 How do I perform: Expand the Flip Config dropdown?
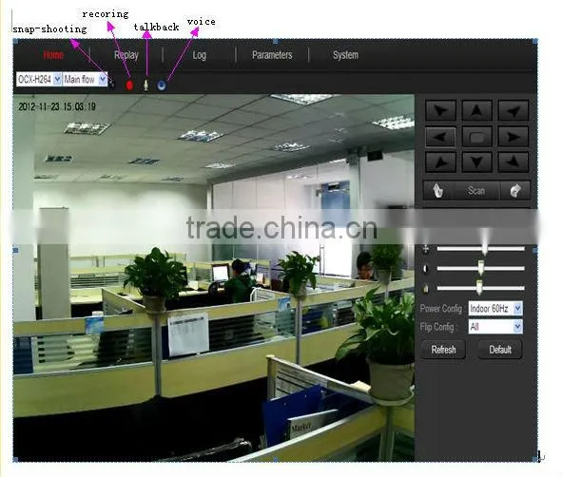(x=495, y=327)
